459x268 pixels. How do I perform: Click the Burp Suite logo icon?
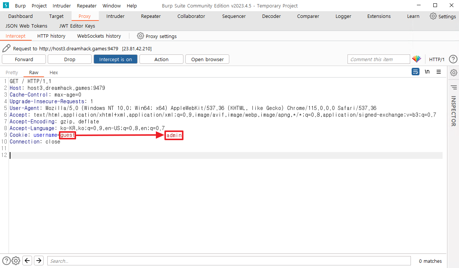point(6,5)
